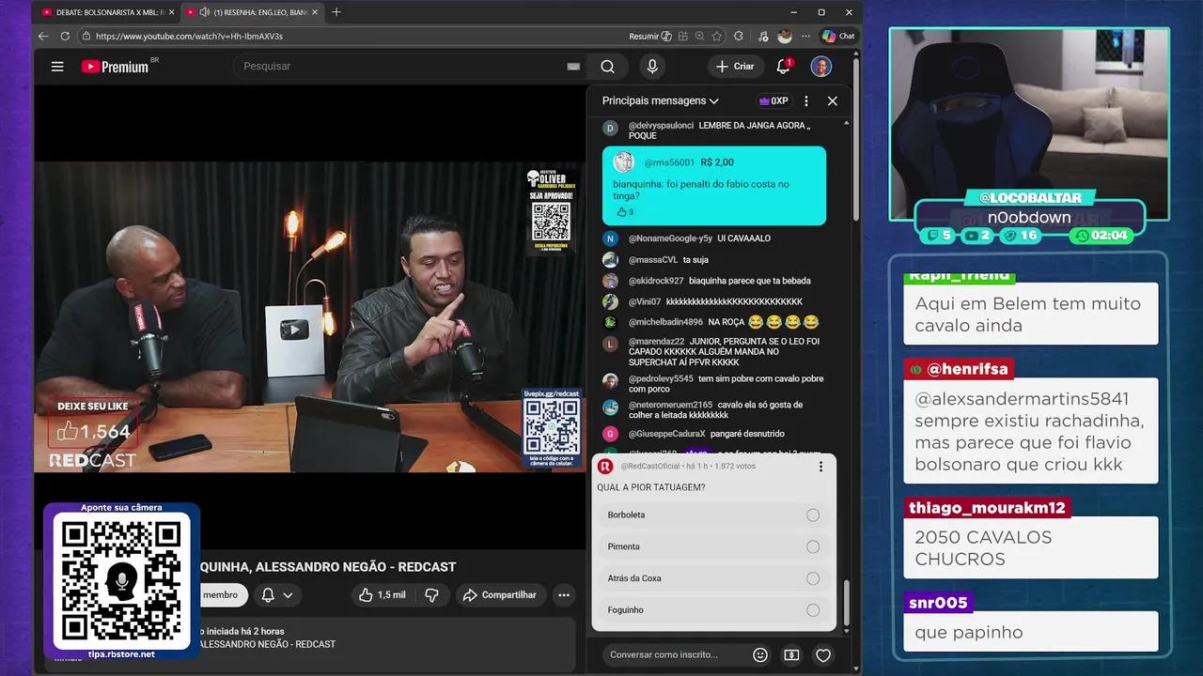
Task: Open the on-screen keyboard icon in the search box
Action: coord(573,67)
